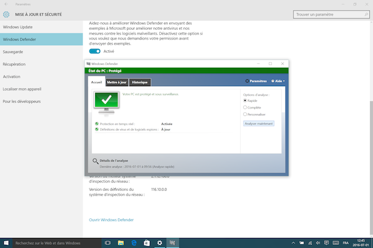The width and height of the screenshot is (373, 248).
Task: Switch to the Historique tab
Action: [x=140, y=82]
